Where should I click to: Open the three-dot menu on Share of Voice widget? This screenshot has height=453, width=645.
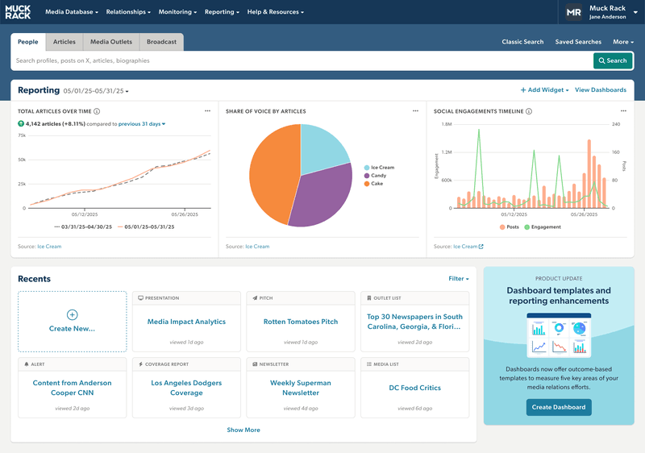(x=415, y=111)
